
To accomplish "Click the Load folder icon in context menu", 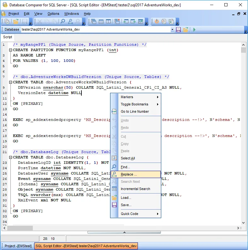I will click(114, 198).
